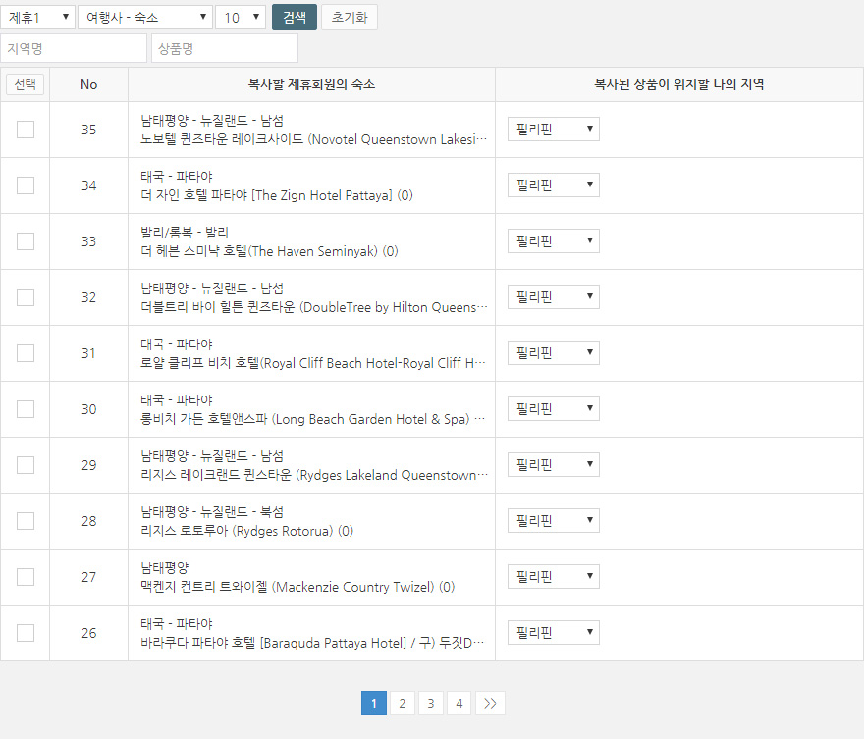Click header 복사할 제휴회원의 숙소

tap(311, 84)
